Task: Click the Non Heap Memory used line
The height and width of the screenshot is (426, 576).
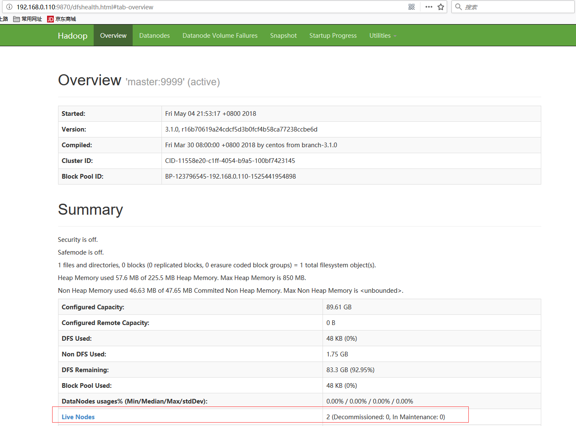Action: [x=231, y=291]
